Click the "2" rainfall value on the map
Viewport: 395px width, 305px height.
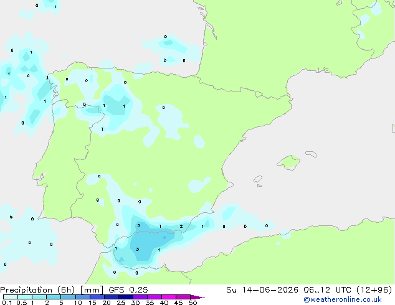click(x=181, y=227)
